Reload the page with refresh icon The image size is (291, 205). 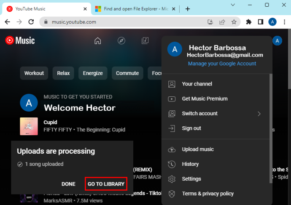click(31, 22)
